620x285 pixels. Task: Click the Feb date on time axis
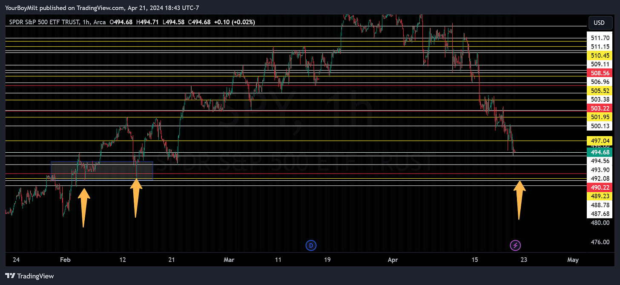click(x=65, y=259)
